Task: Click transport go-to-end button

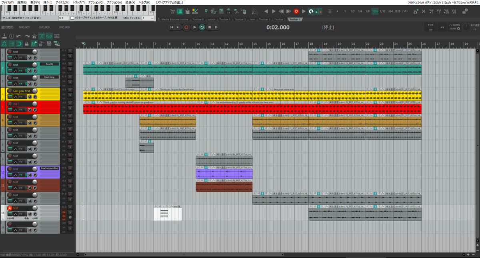Action: pyautogui.click(x=178, y=27)
